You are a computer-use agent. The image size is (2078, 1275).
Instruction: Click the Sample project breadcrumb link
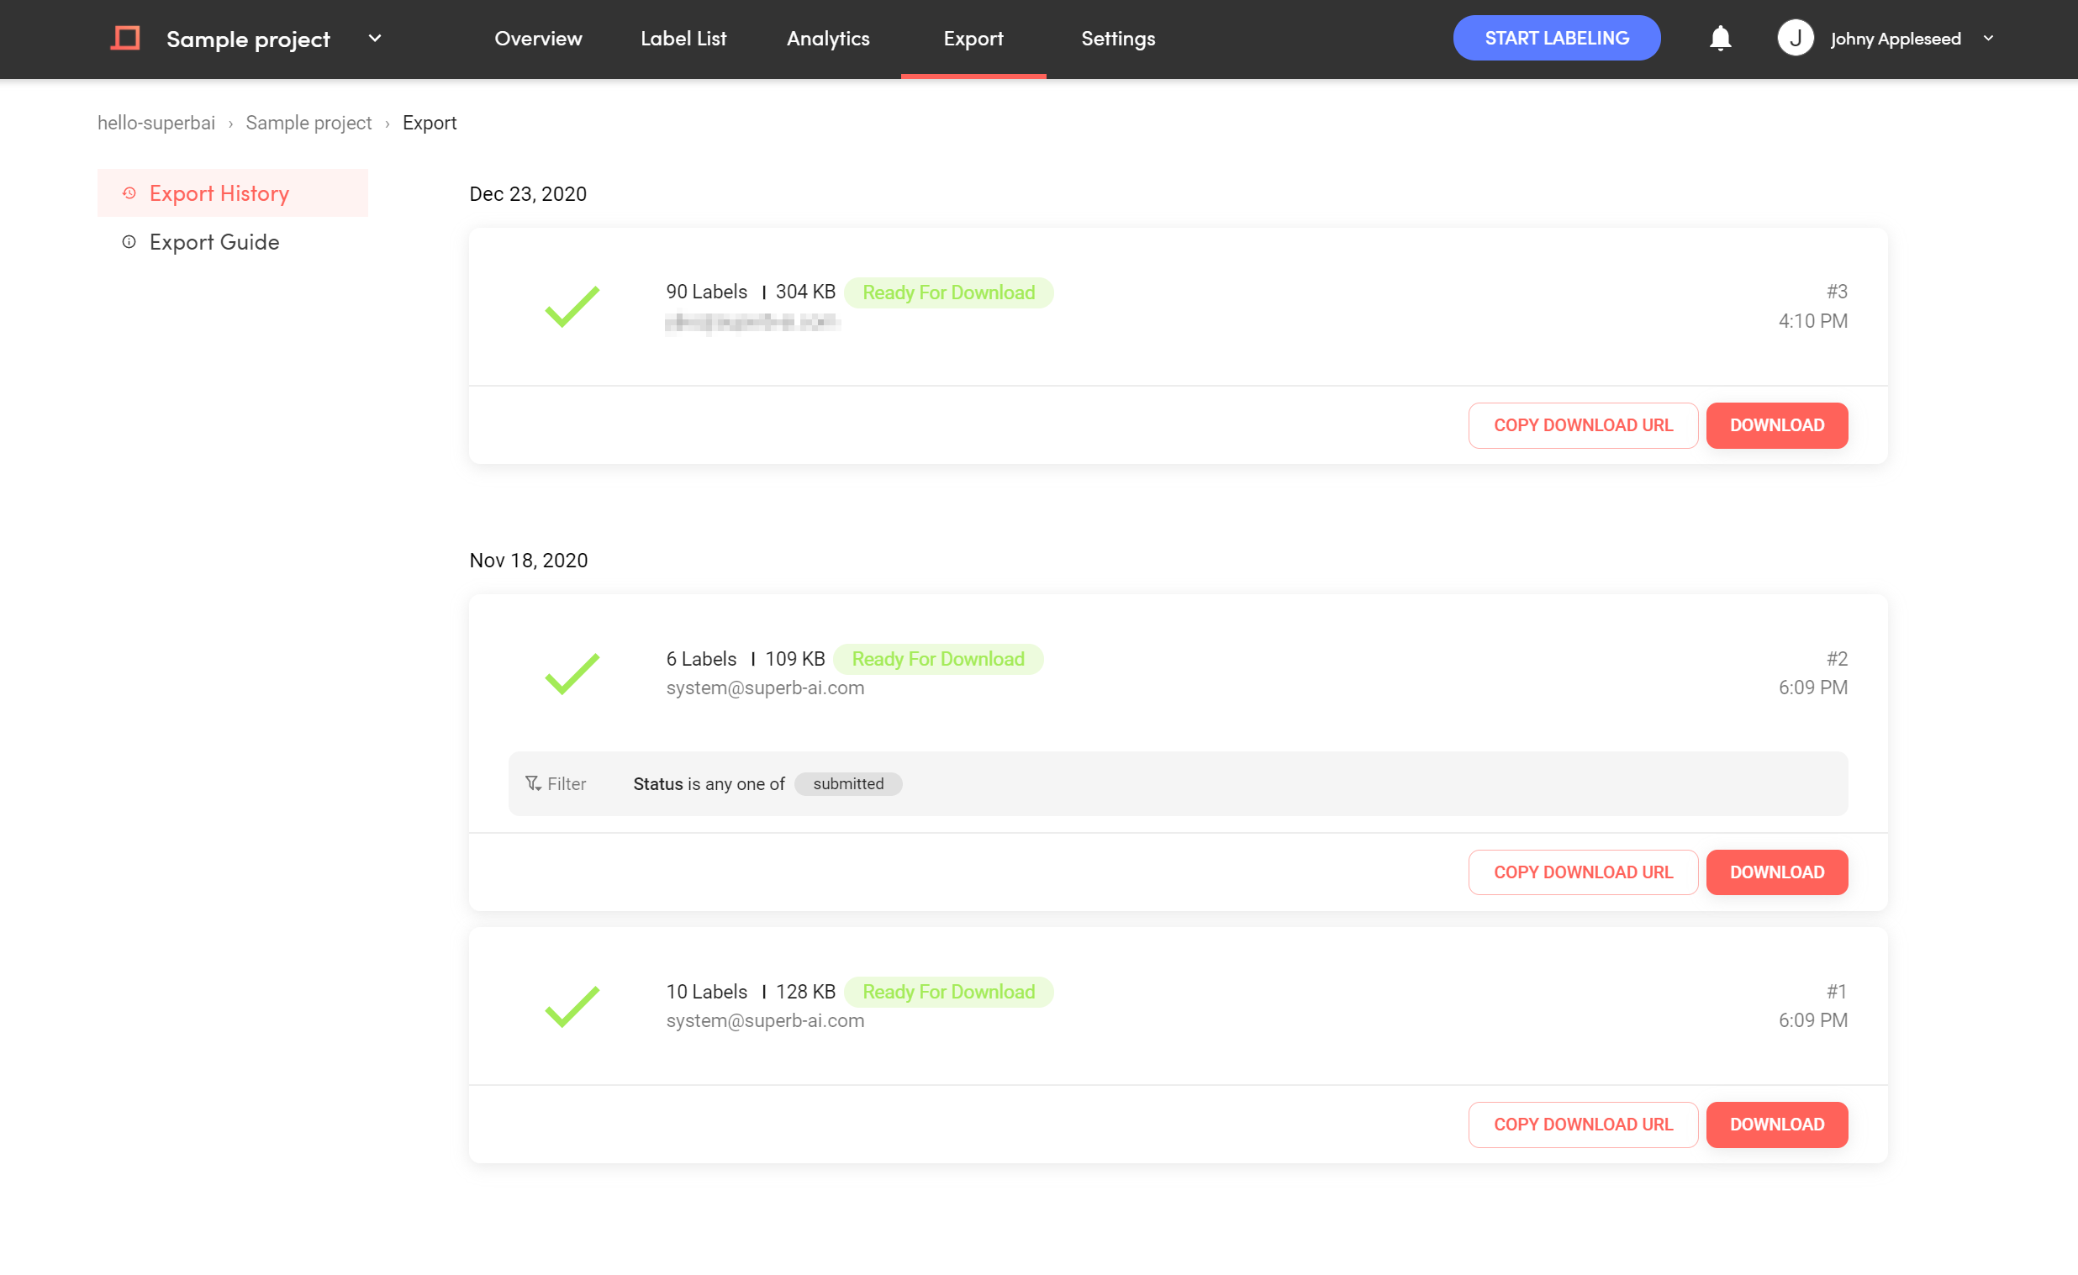(x=309, y=123)
